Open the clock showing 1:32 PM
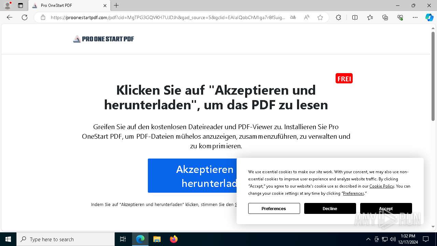 (x=408, y=239)
